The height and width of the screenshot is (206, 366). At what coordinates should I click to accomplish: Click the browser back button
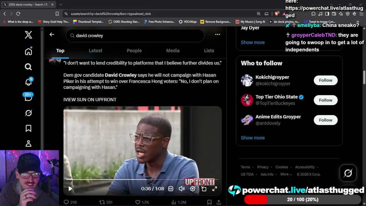click(x=5, y=14)
